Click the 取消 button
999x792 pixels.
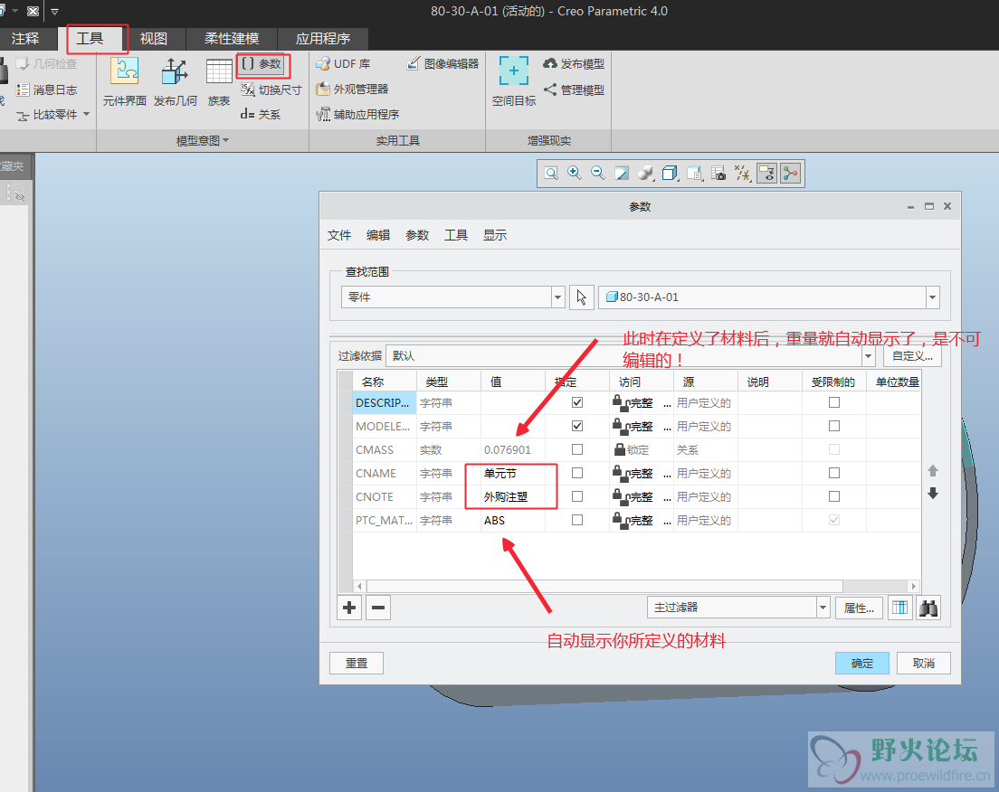(x=924, y=664)
